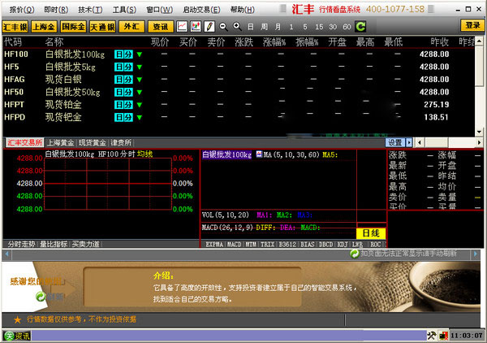
Task: Toggle the 日分 button for HF100 row
Action: coord(123,54)
